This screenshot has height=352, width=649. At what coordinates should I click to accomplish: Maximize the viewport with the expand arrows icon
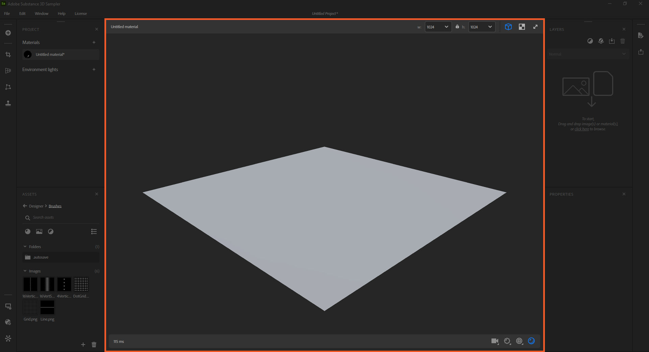(x=535, y=27)
